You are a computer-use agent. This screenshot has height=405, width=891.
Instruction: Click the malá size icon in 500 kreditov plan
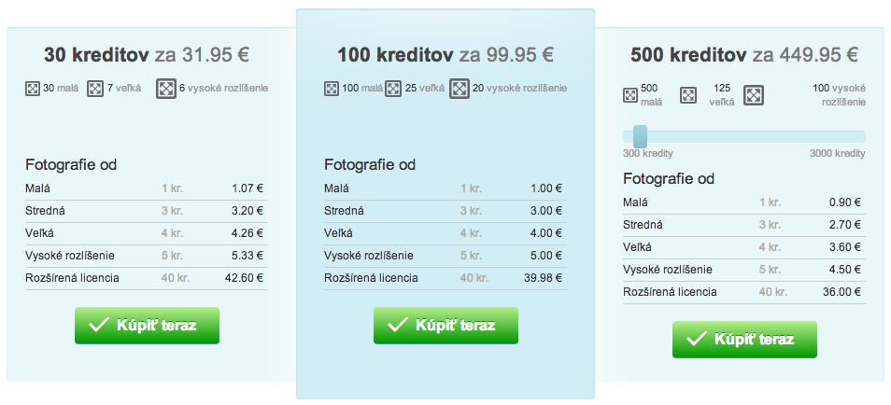click(630, 95)
